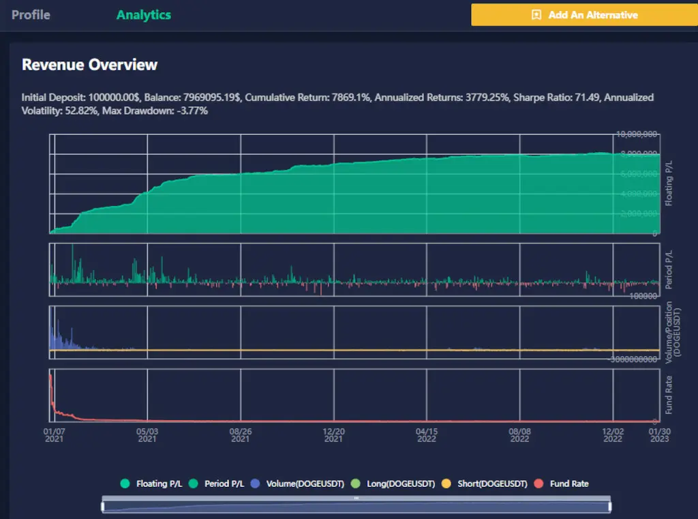Click the 12/20 2021 date axis label

click(333, 435)
